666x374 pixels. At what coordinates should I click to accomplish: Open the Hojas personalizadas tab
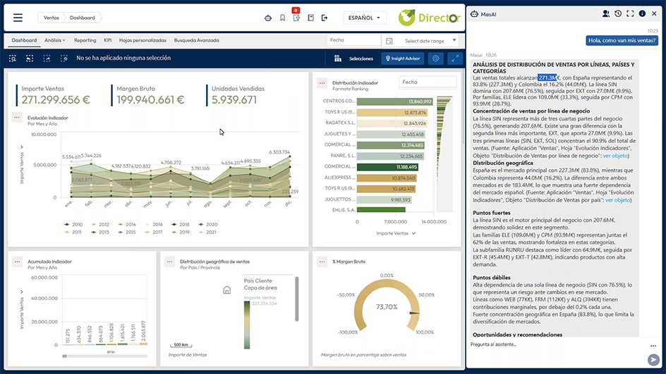[143, 41]
